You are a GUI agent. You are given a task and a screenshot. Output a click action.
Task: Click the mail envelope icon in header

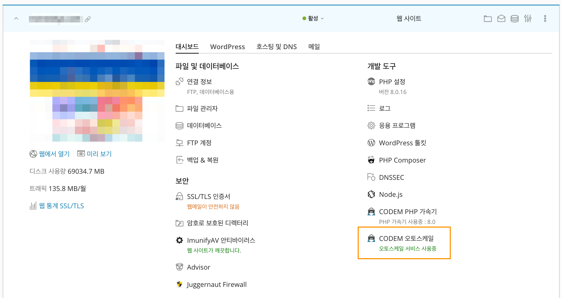[x=501, y=19]
